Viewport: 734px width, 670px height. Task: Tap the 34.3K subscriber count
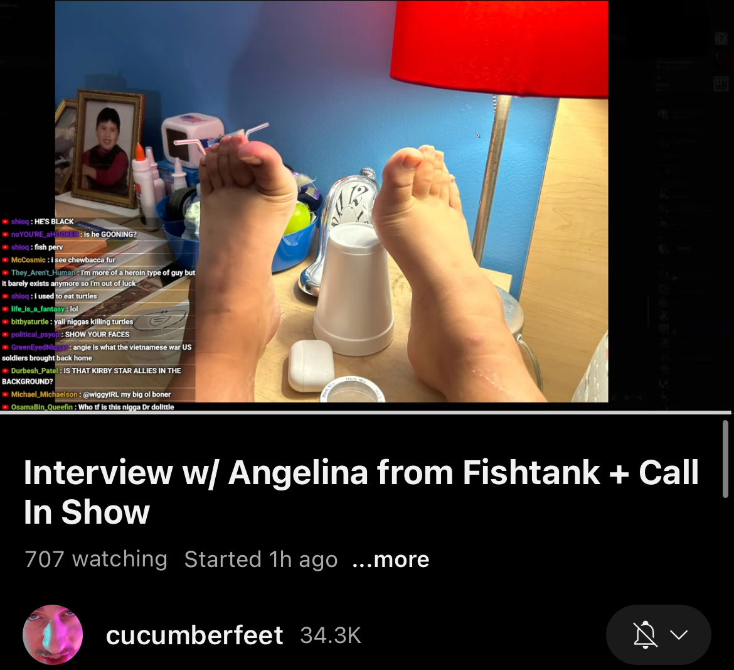pyautogui.click(x=331, y=636)
